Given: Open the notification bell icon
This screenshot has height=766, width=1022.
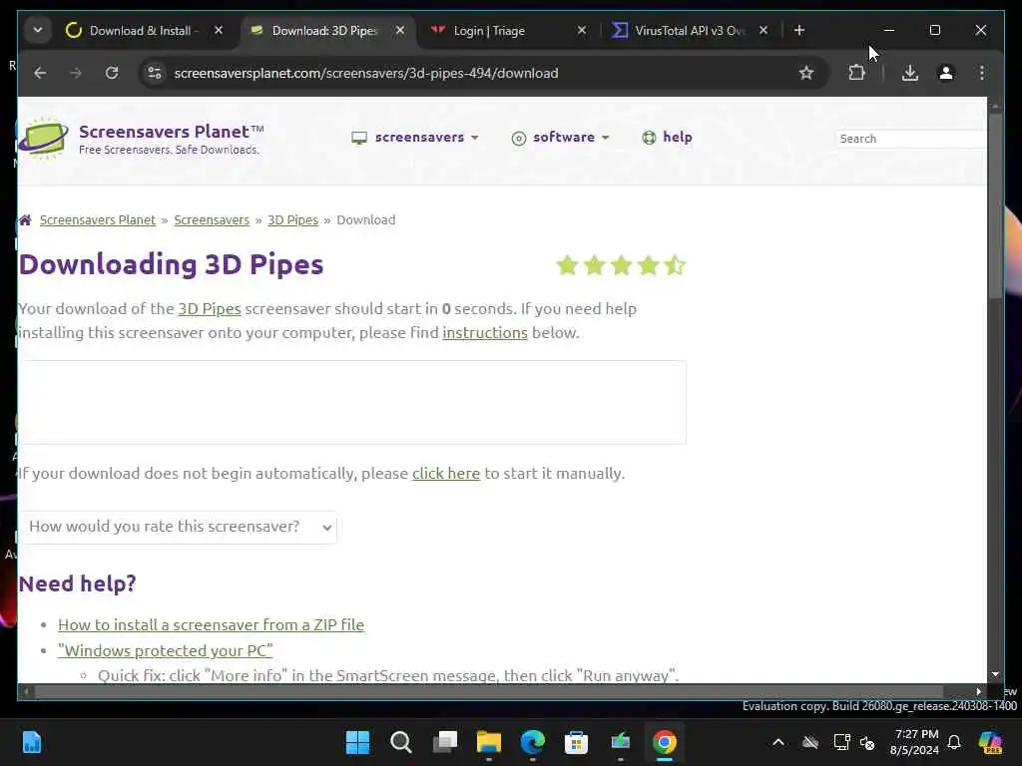Looking at the screenshot, I should (x=954, y=742).
